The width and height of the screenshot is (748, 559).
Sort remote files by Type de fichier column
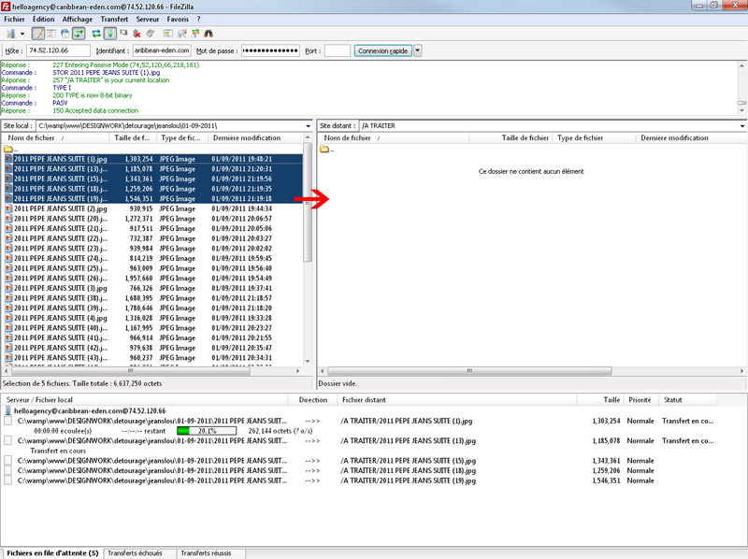595,137
